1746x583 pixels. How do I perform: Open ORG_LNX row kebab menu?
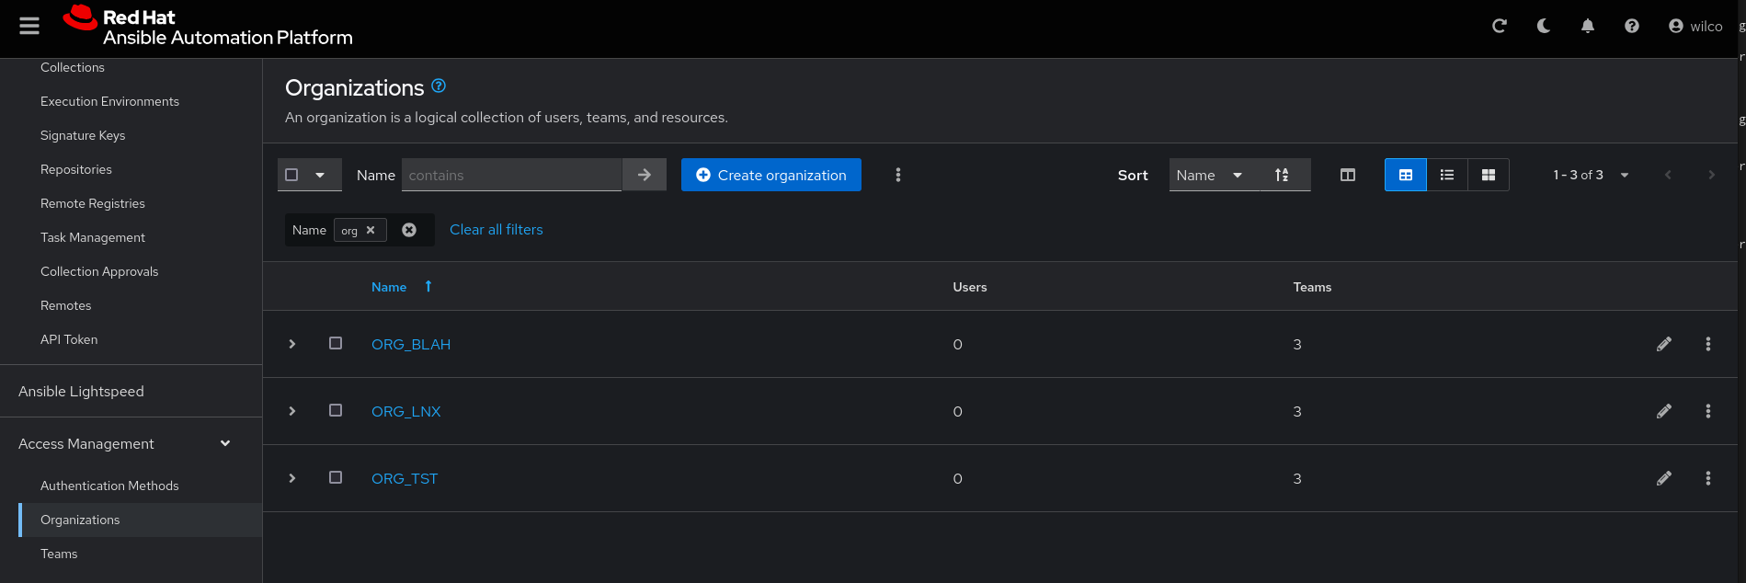click(x=1708, y=411)
